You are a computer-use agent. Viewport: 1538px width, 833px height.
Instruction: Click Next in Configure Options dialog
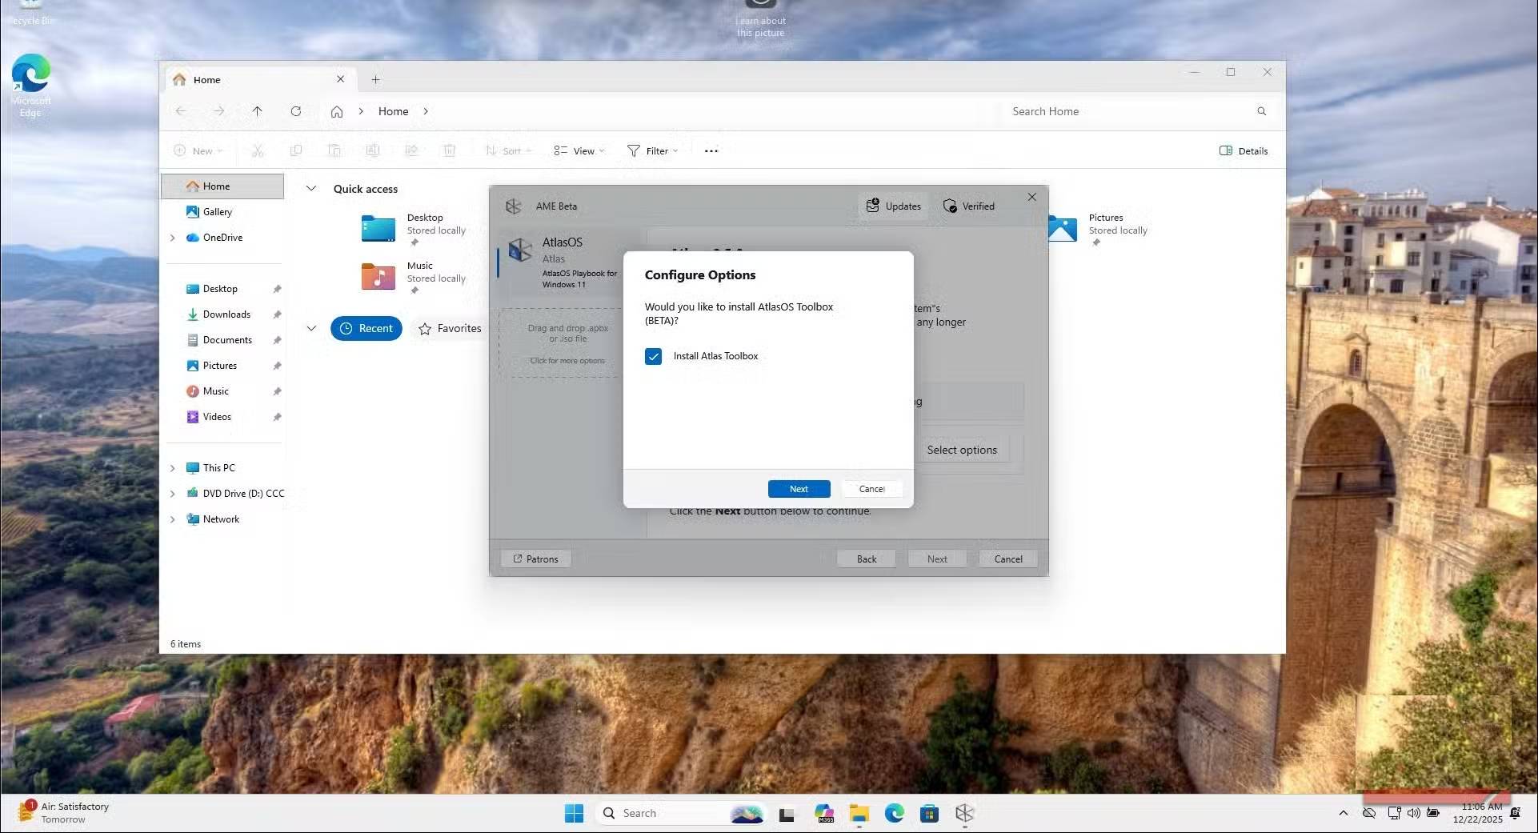[x=798, y=489]
